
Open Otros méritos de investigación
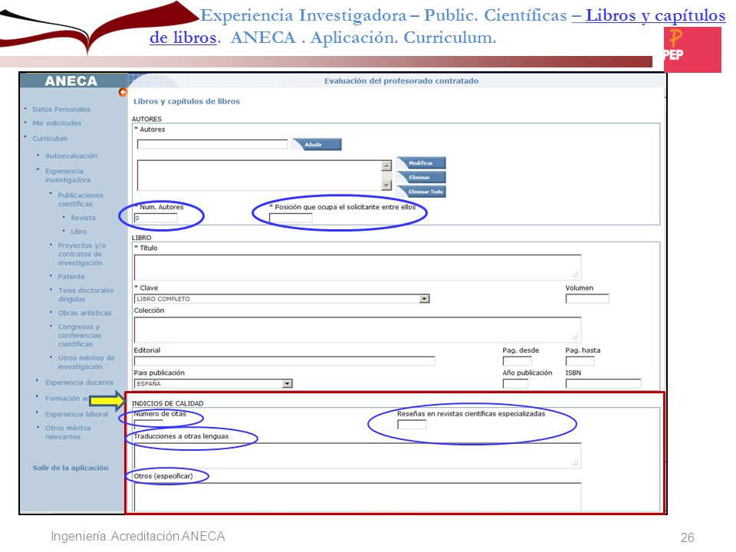pyautogui.click(x=86, y=362)
